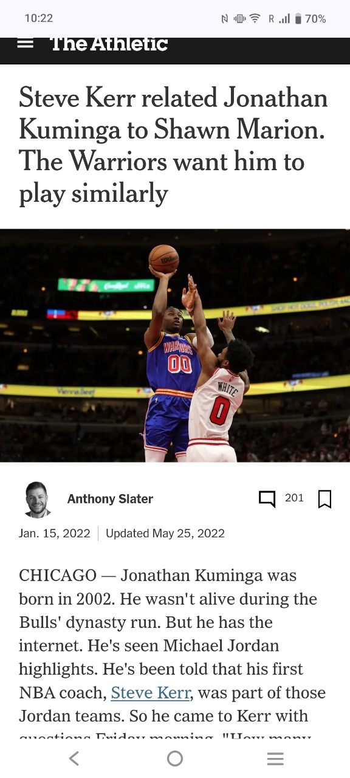
Task: Tap the article headline
Action: pyautogui.click(x=174, y=145)
